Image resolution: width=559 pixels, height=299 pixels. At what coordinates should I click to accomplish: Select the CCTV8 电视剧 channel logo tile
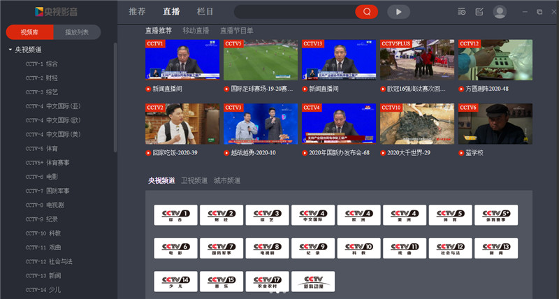[x=267, y=248]
